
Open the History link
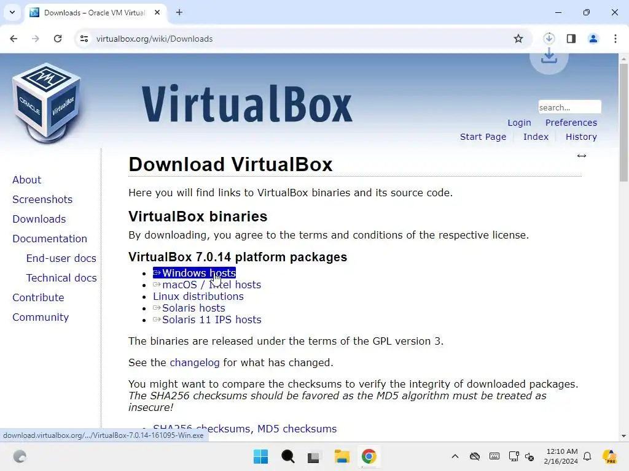pos(581,137)
